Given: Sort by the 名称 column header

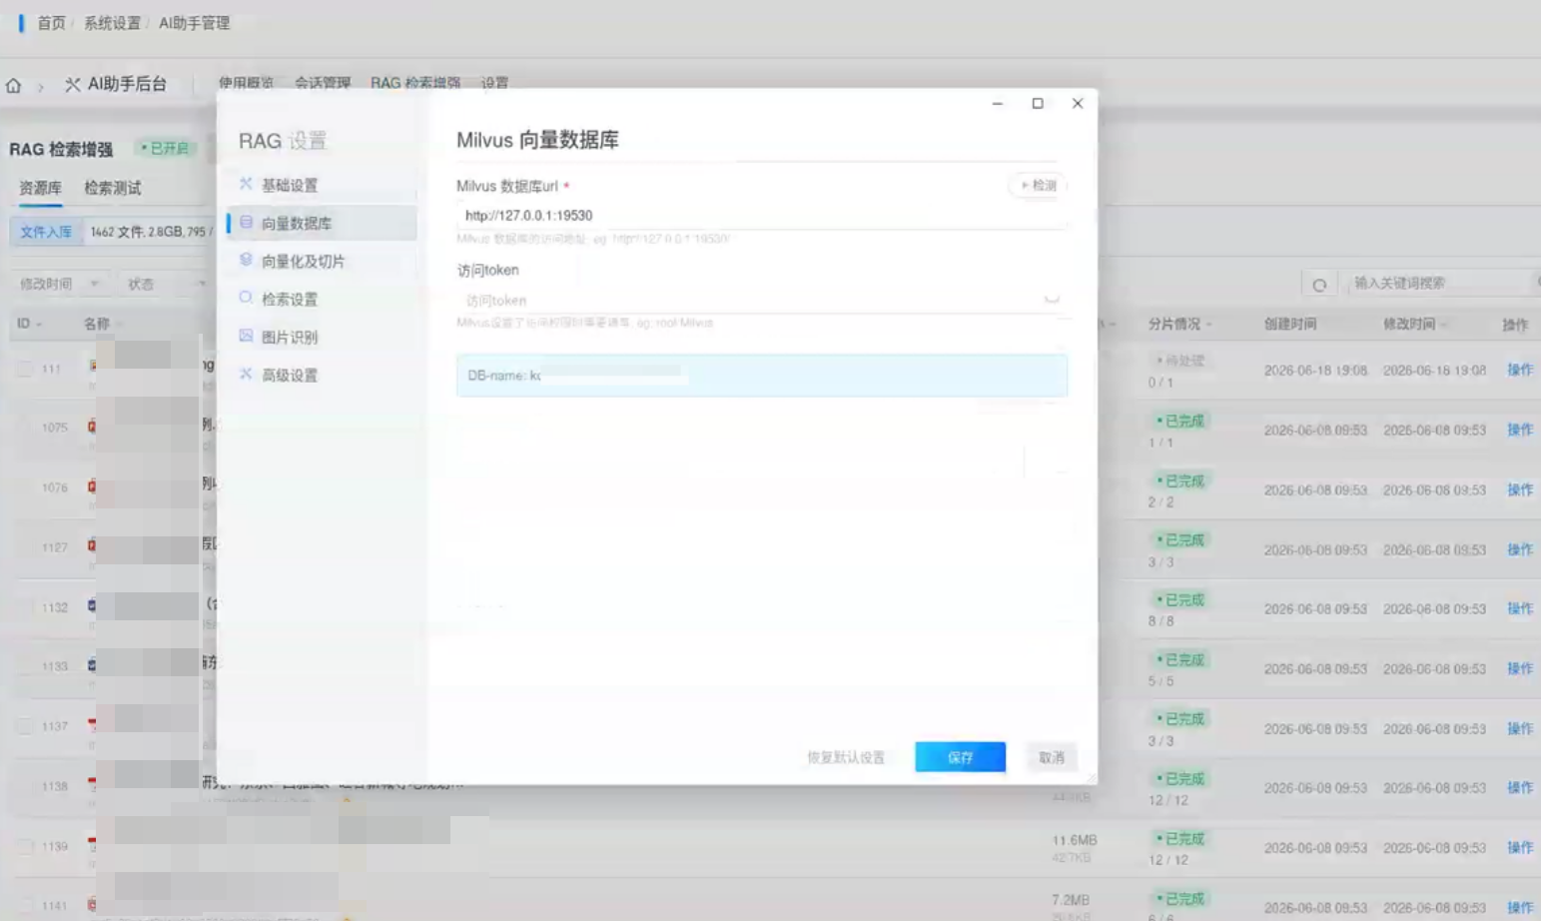Looking at the screenshot, I should coord(103,324).
